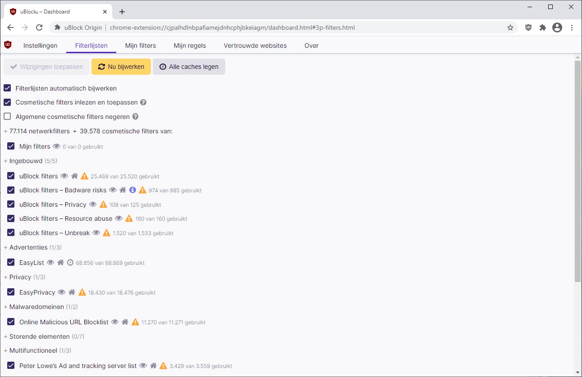The image size is (582, 377).
Task: Click the Wijzigingen toepassen button
Action: [x=47, y=67]
